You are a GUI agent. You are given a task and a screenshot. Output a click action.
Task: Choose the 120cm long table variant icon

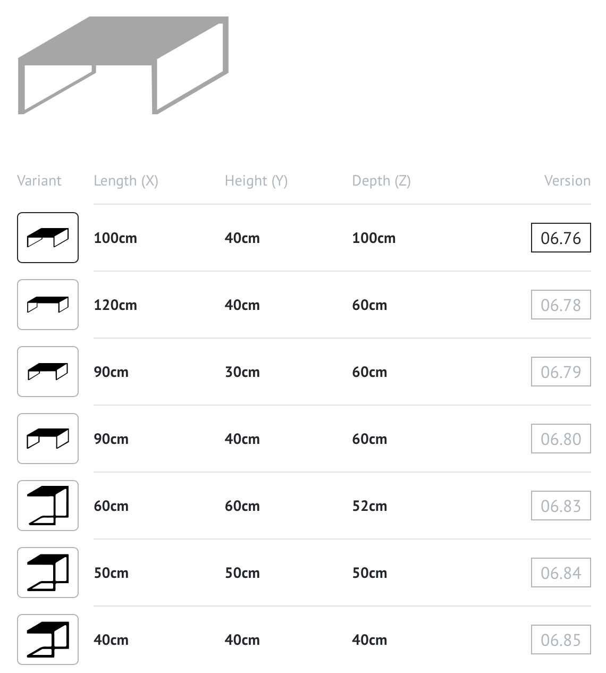[48, 305]
